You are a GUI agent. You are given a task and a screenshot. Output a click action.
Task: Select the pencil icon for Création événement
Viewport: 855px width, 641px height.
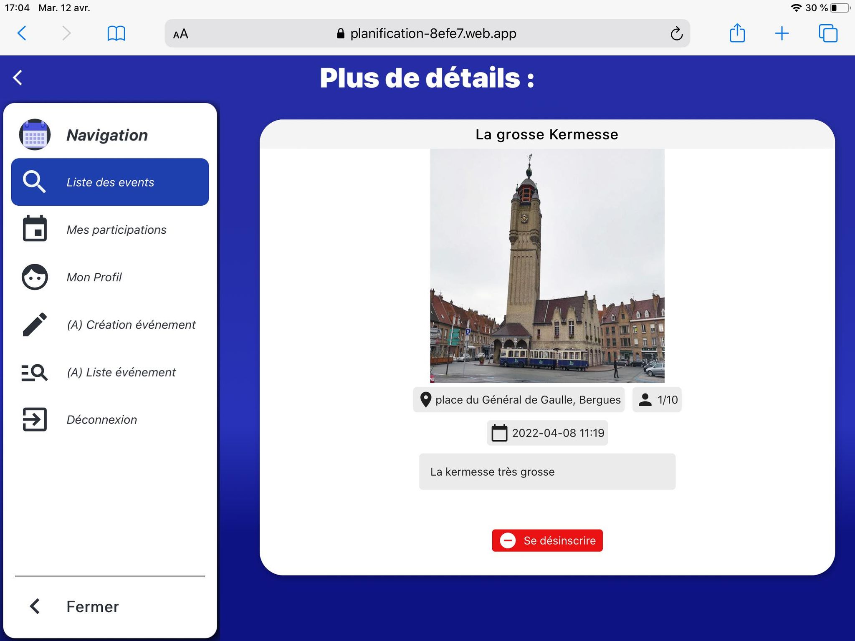[x=35, y=324]
